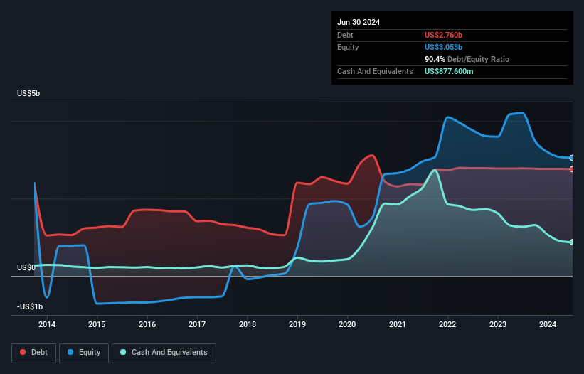Click the red Debt legend dot

point(23,352)
